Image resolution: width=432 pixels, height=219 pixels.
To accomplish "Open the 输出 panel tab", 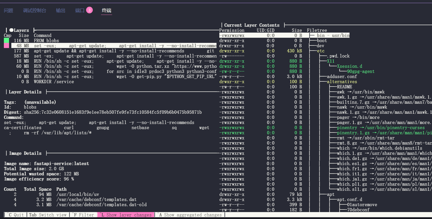I will pyautogui.click(x=61, y=11).
